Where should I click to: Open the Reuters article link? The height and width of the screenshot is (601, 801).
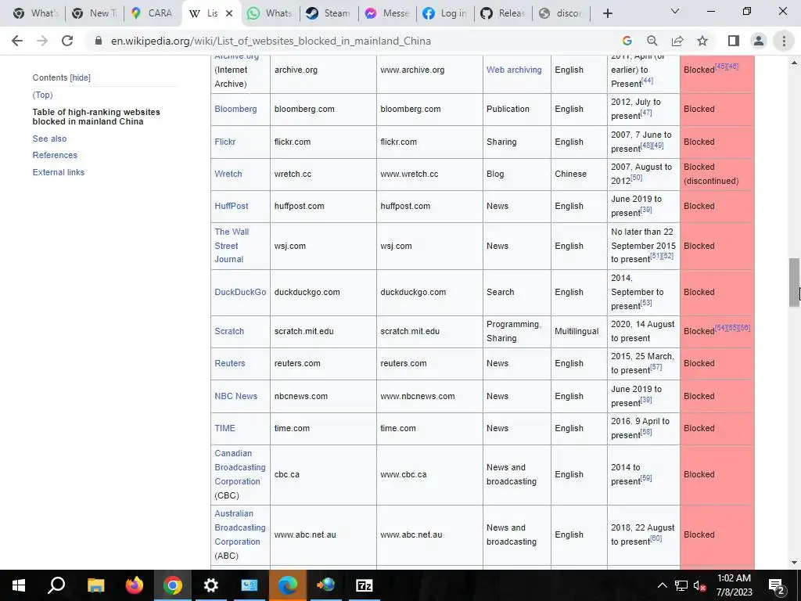click(230, 363)
